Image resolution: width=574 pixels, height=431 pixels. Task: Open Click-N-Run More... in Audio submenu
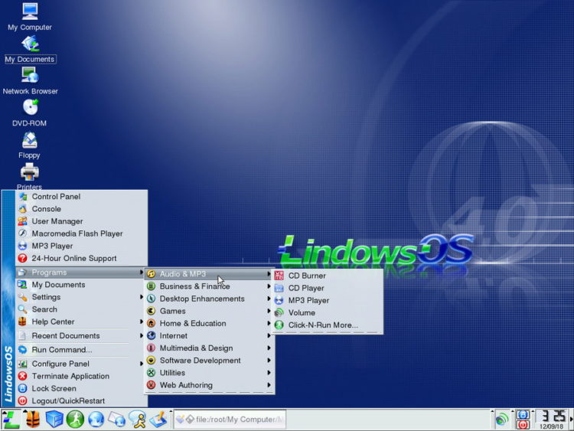click(322, 325)
